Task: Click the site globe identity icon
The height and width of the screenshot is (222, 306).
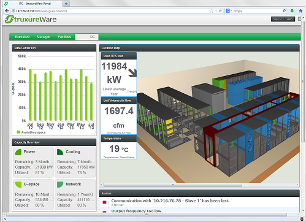Action: point(13,11)
